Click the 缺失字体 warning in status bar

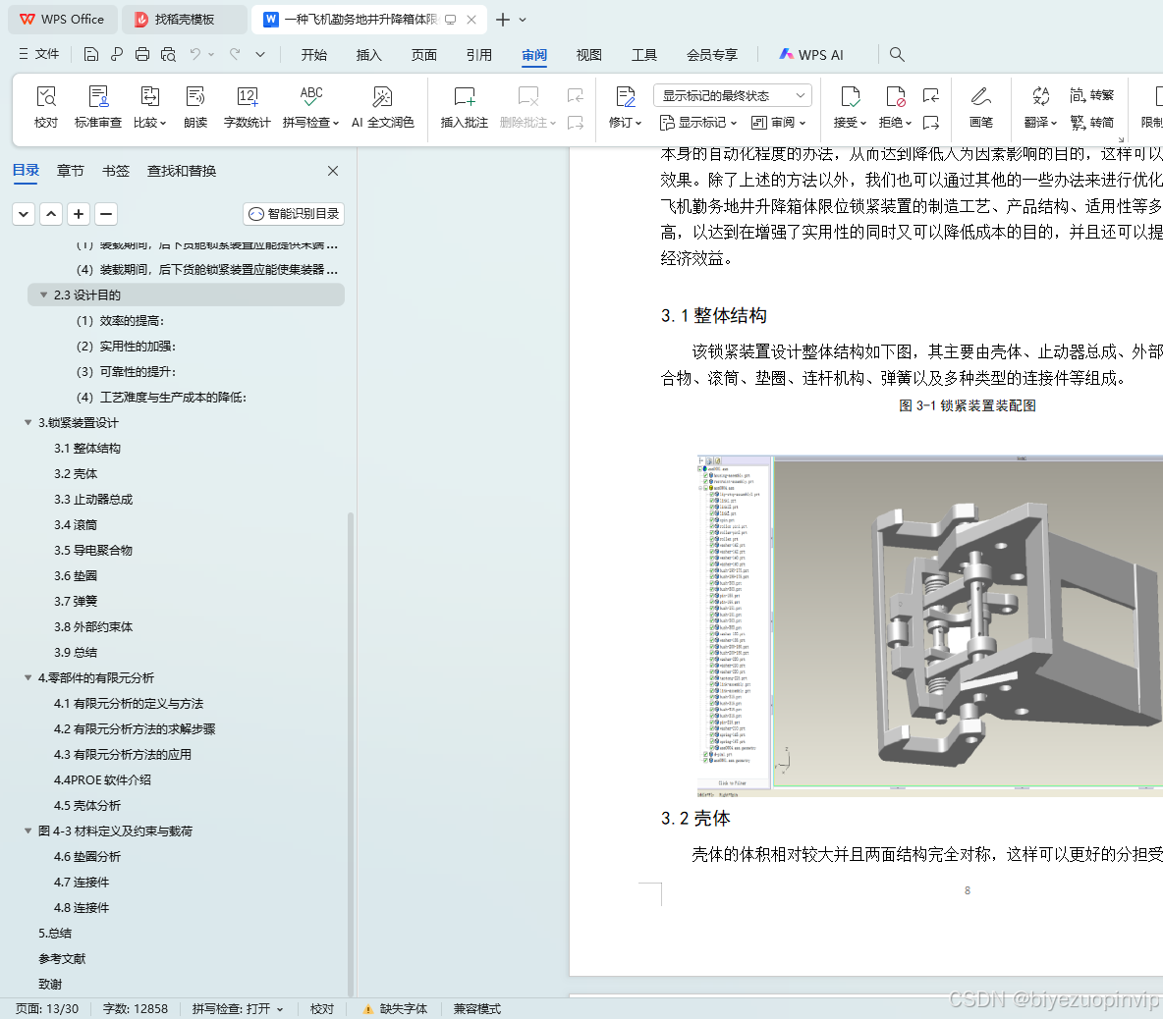pos(395,1008)
